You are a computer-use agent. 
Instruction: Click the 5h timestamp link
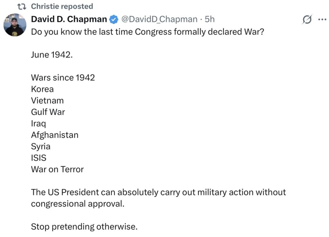click(209, 19)
